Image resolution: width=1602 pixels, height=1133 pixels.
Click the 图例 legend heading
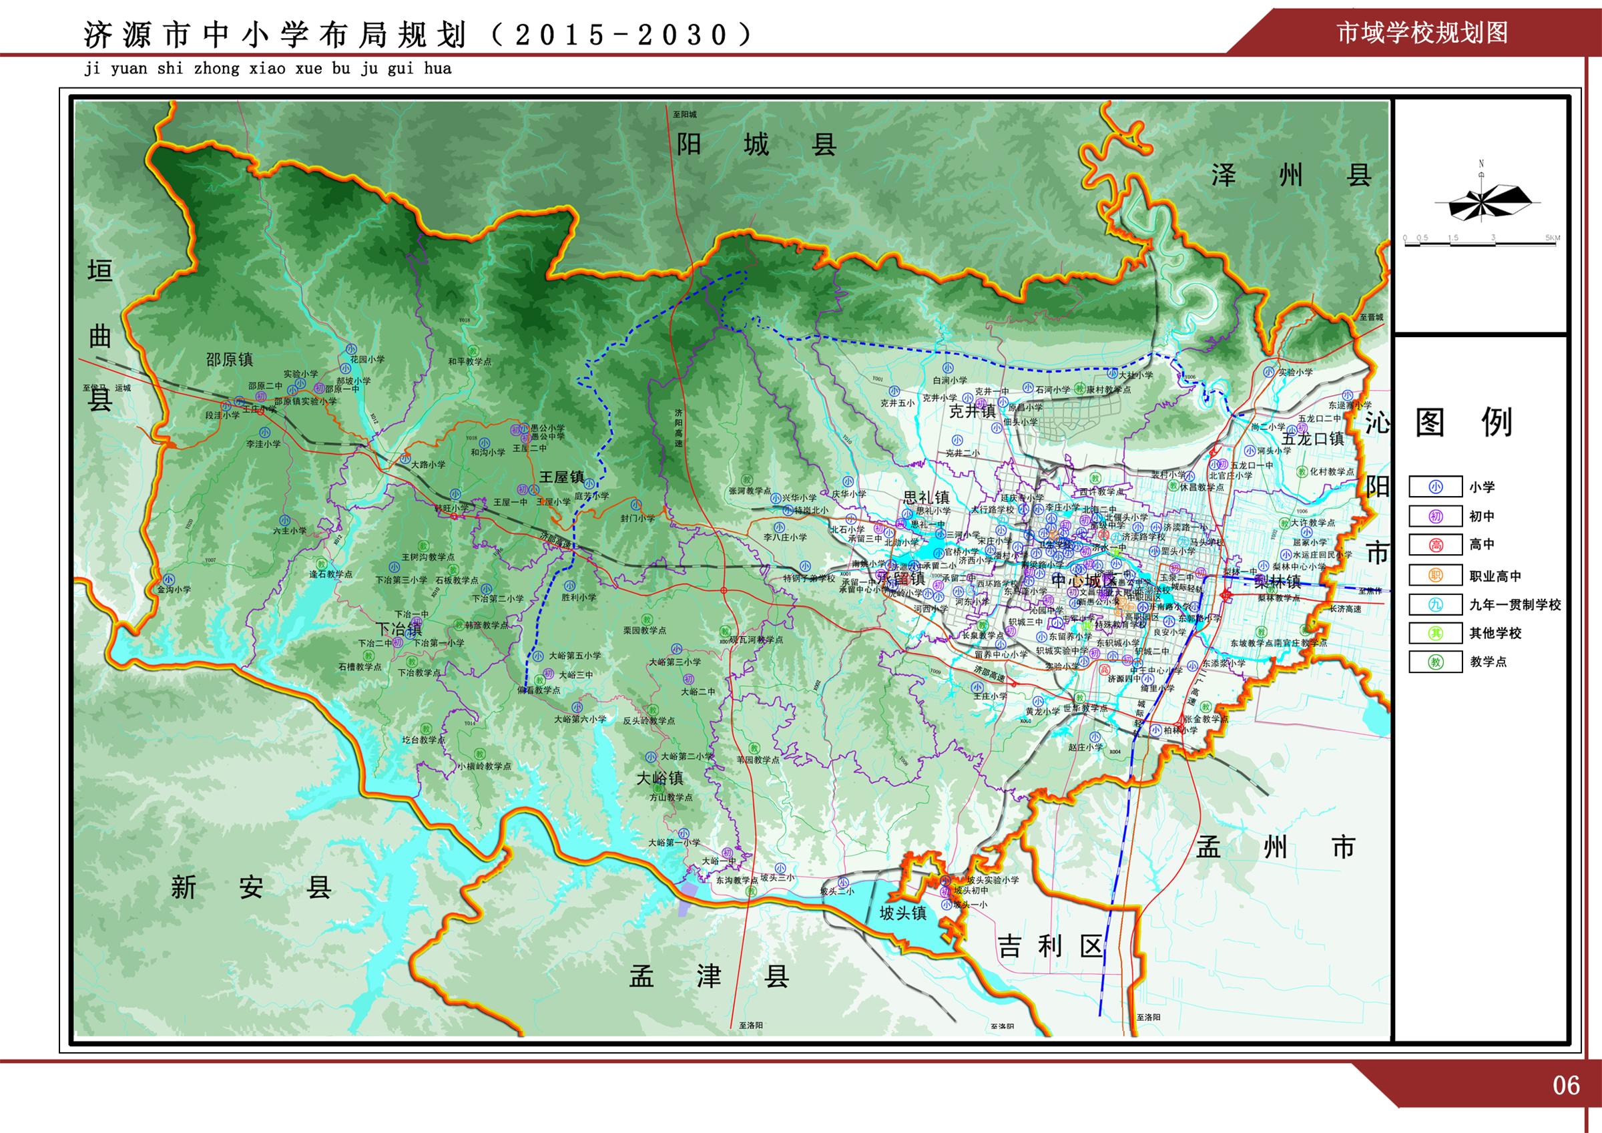[x=1463, y=423]
